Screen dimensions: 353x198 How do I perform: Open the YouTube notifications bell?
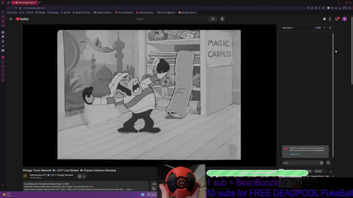tap(337, 19)
